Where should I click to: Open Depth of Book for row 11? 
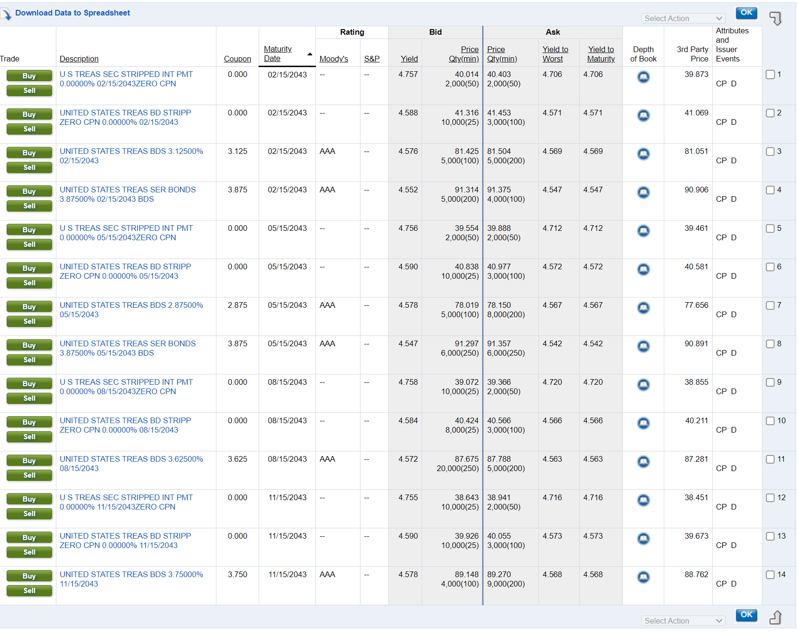pos(643,462)
